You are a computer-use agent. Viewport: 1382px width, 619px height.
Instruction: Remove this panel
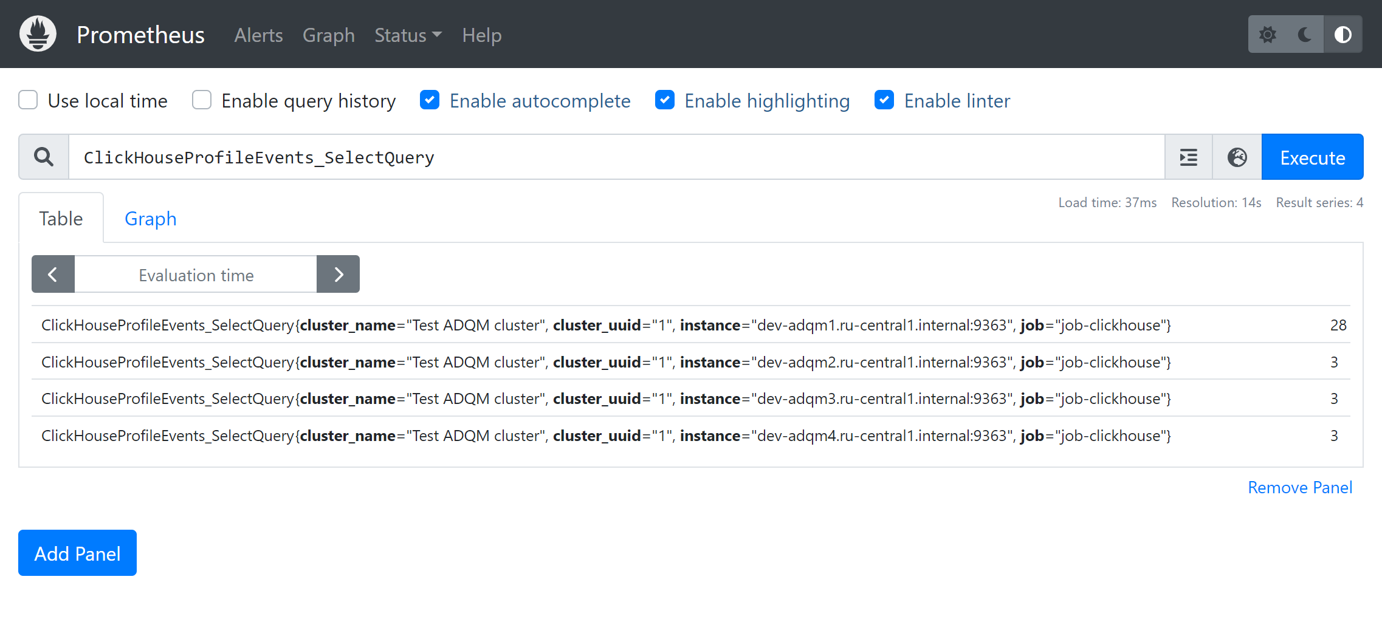(1300, 488)
